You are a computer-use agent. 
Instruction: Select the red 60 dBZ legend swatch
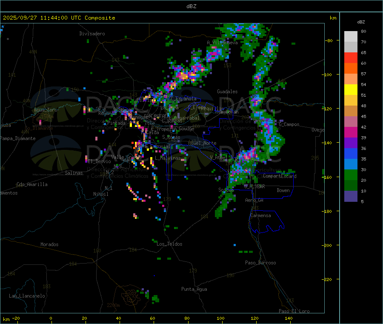click(351, 57)
